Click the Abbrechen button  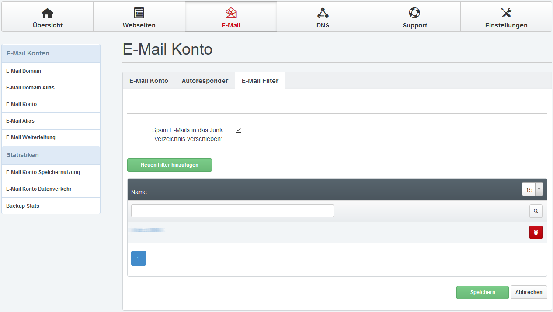pos(529,292)
